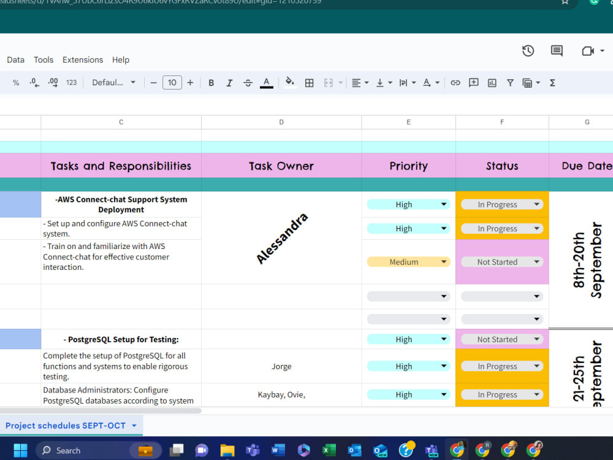This screenshot has height=460, width=613.
Task: Open the functions (Σ) menu
Action: (552, 82)
